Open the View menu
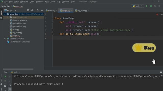The width and height of the screenshot is (163, 91). click(x=16, y=2)
